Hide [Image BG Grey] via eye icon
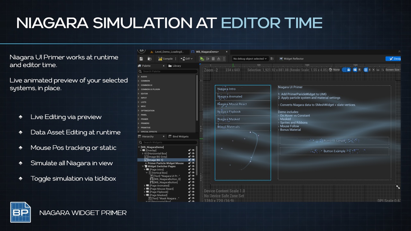The image size is (411, 231). pyautogui.click(x=193, y=157)
